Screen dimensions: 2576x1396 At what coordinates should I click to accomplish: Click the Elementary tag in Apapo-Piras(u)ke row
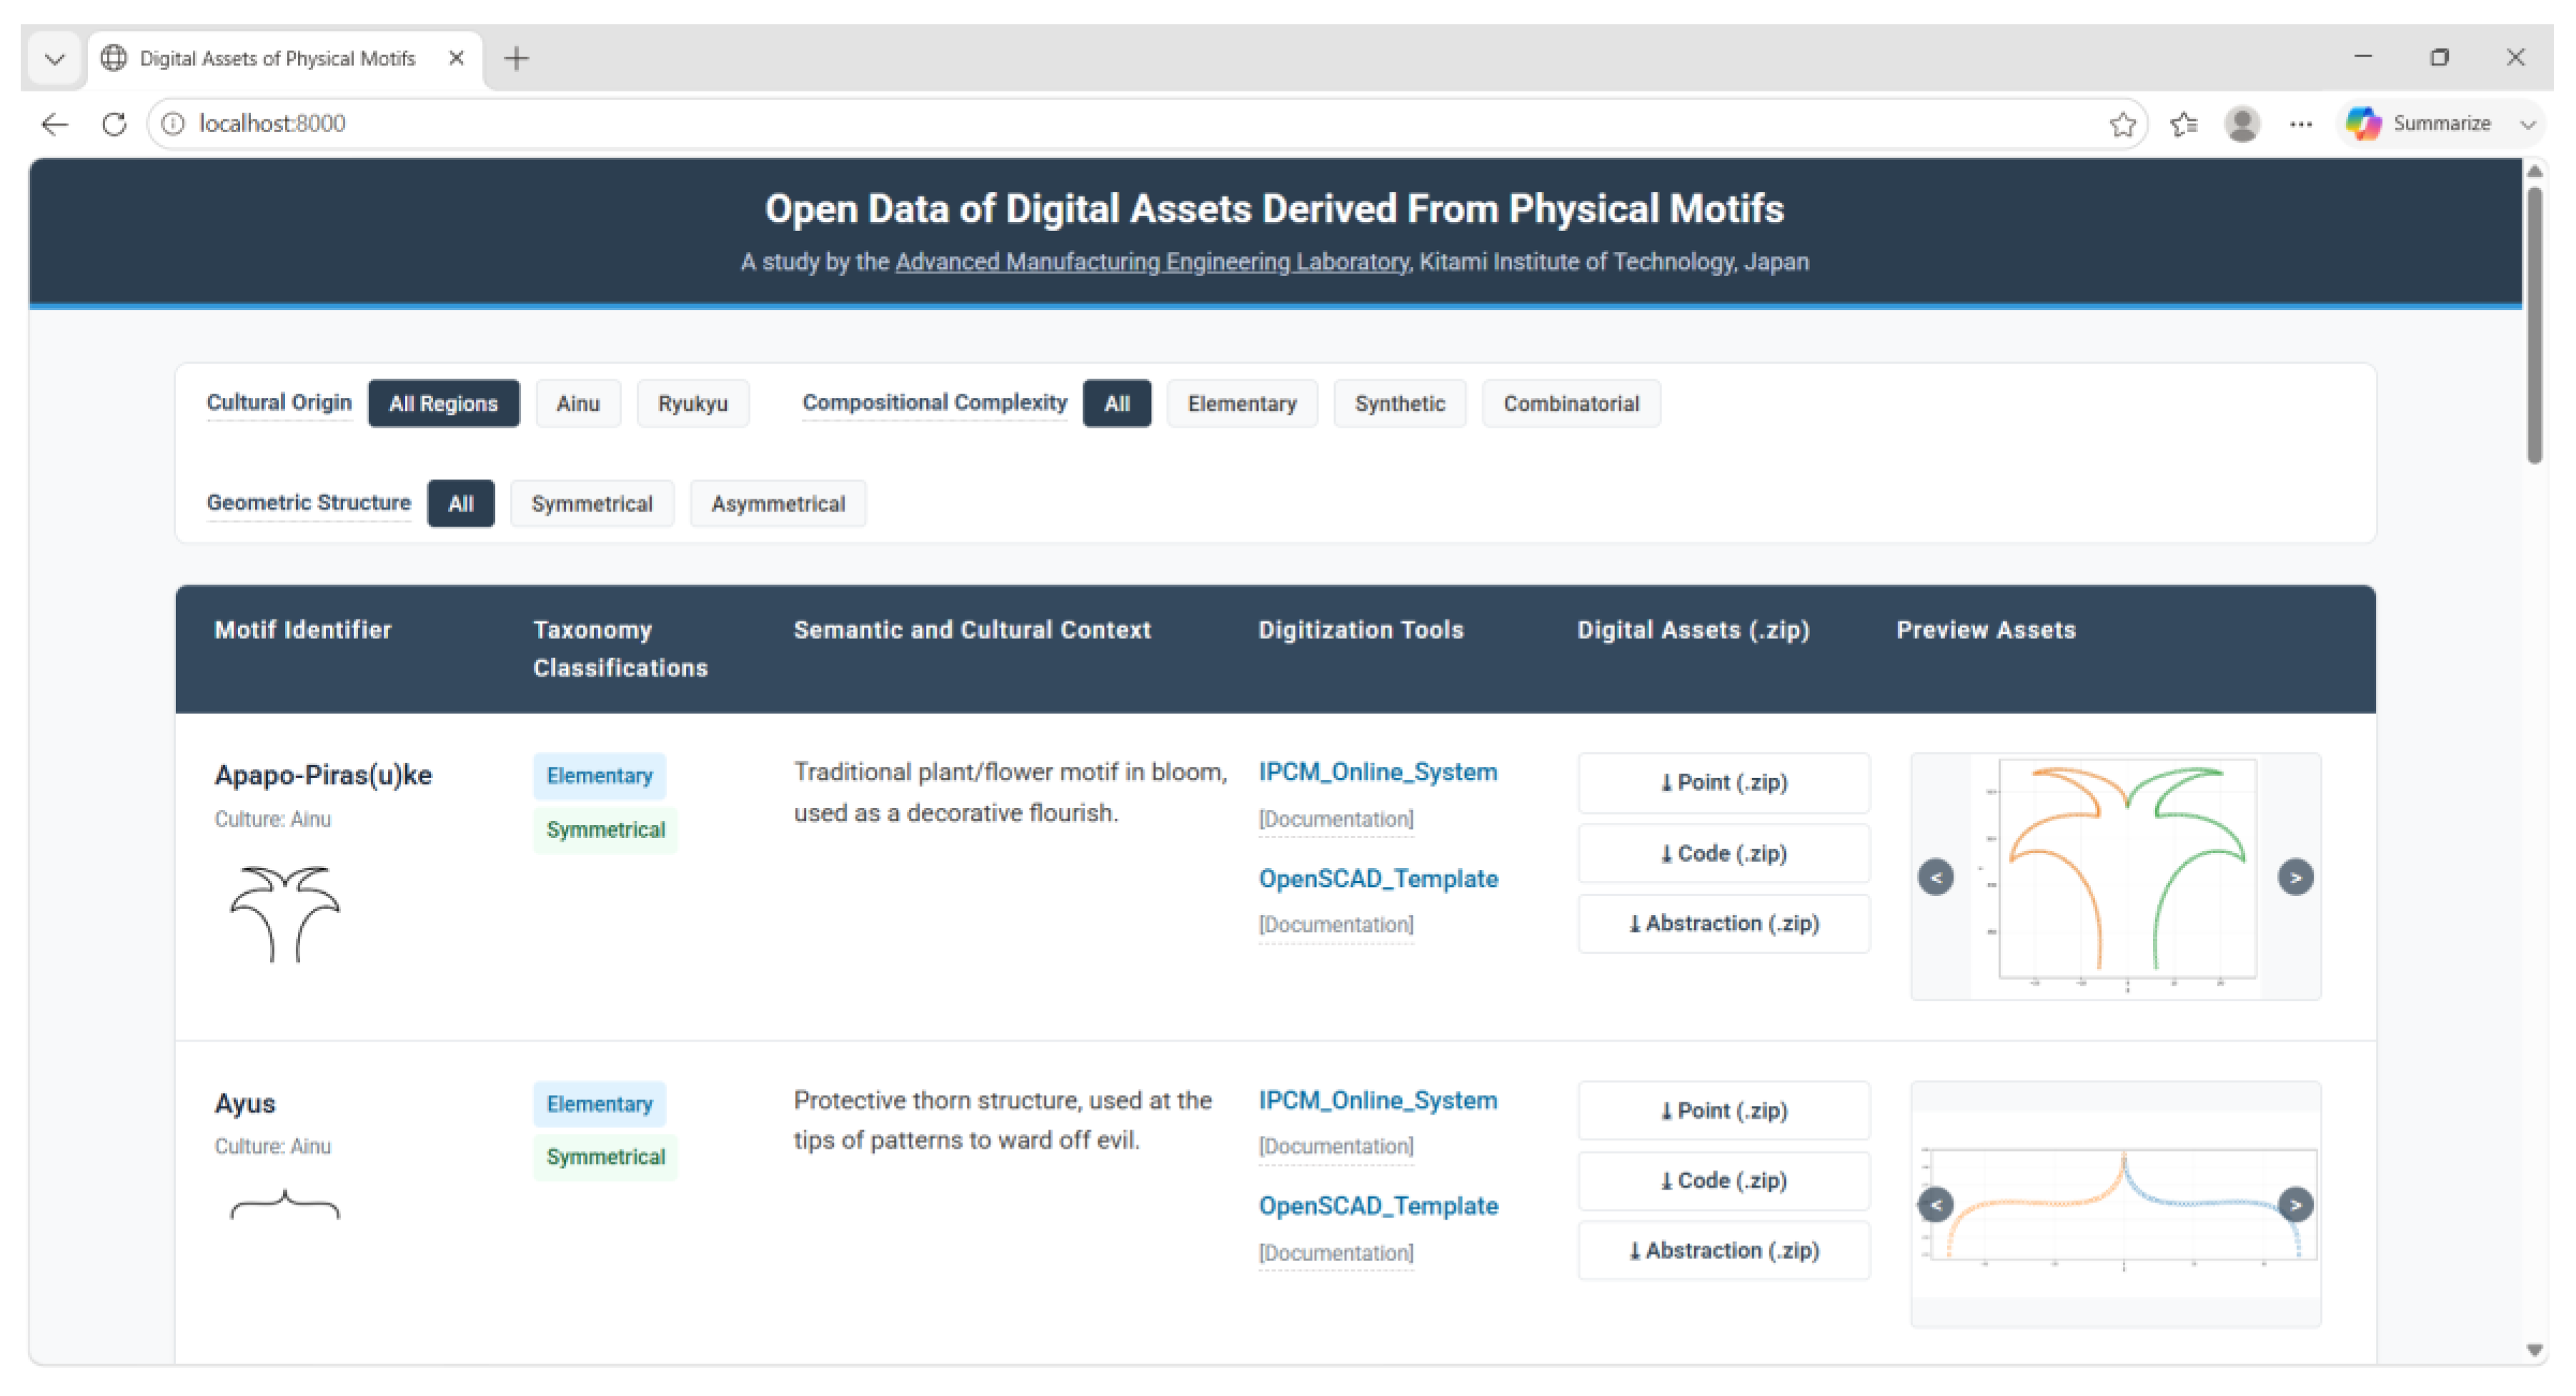(599, 776)
